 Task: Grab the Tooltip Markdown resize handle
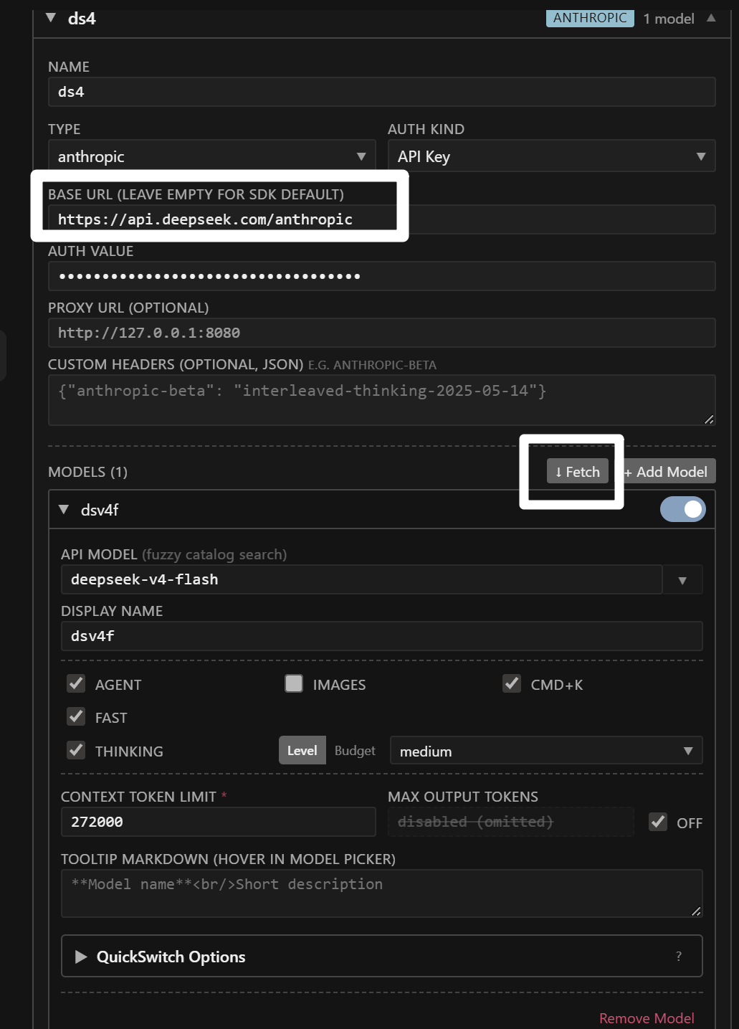(696, 911)
